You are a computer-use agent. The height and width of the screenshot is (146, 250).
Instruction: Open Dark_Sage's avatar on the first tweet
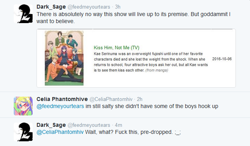(x=23, y=14)
